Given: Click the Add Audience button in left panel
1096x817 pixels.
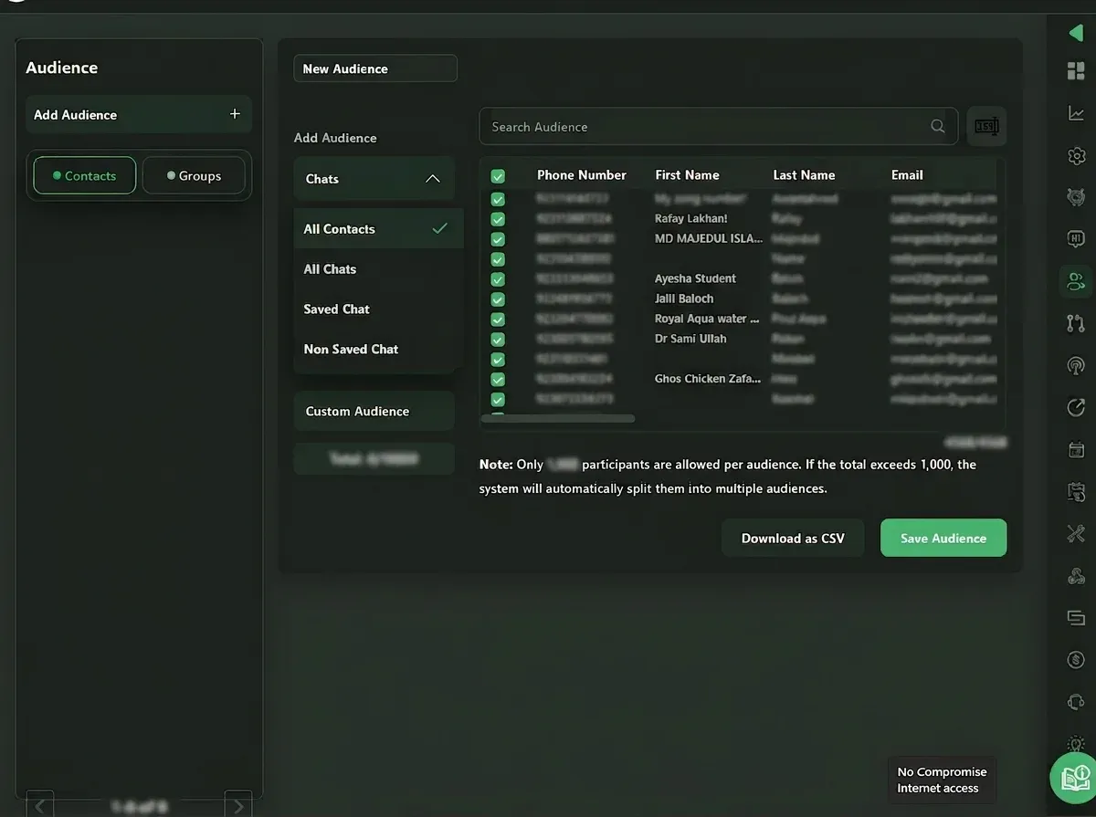Looking at the screenshot, I should (x=138, y=114).
